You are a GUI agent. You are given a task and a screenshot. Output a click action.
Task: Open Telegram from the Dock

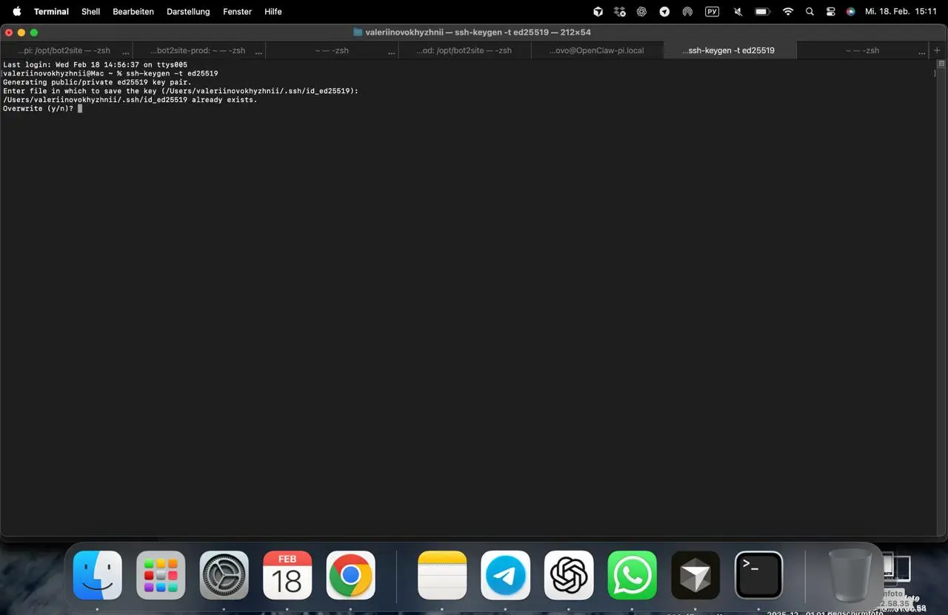point(505,575)
